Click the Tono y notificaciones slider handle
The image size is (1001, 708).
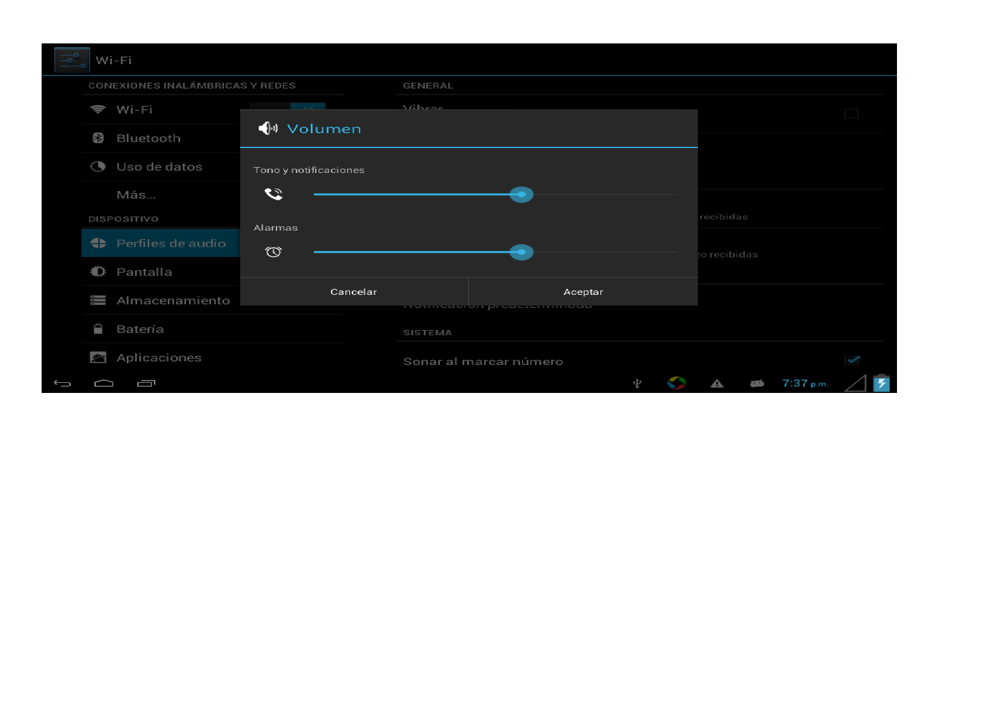[521, 194]
